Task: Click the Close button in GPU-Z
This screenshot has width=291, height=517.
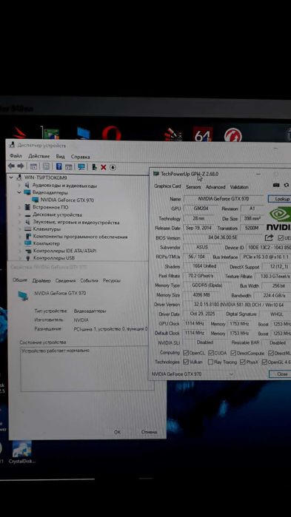Action: pos(280,374)
